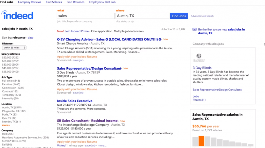Apply with Indeed Resume for Interchange Brokerage job

(77, 142)
